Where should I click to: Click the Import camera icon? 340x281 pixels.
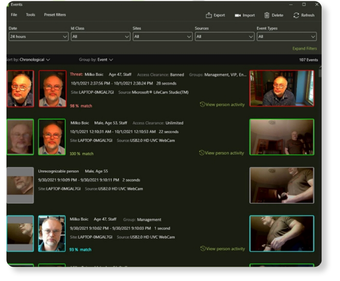[x=238, y=15]
